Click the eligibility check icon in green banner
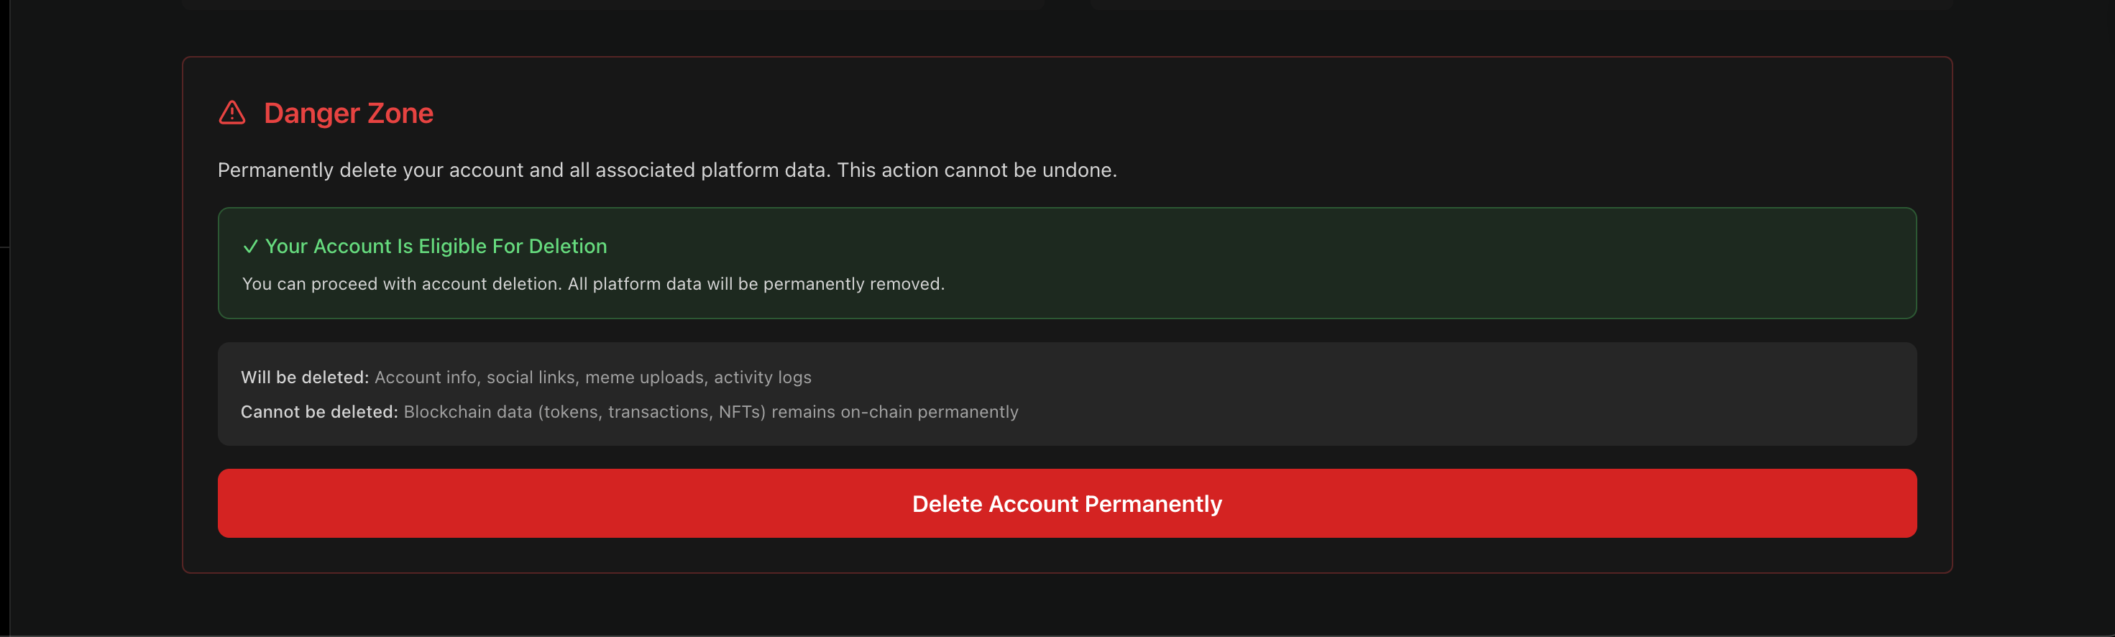Image resolution: width=2115 pixels, height=637 pixels. click(250, 247)
